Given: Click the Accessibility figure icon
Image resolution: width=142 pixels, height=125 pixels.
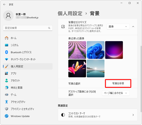Looking at the screenshot, I should pyautogui.click(x=7, y=102).
